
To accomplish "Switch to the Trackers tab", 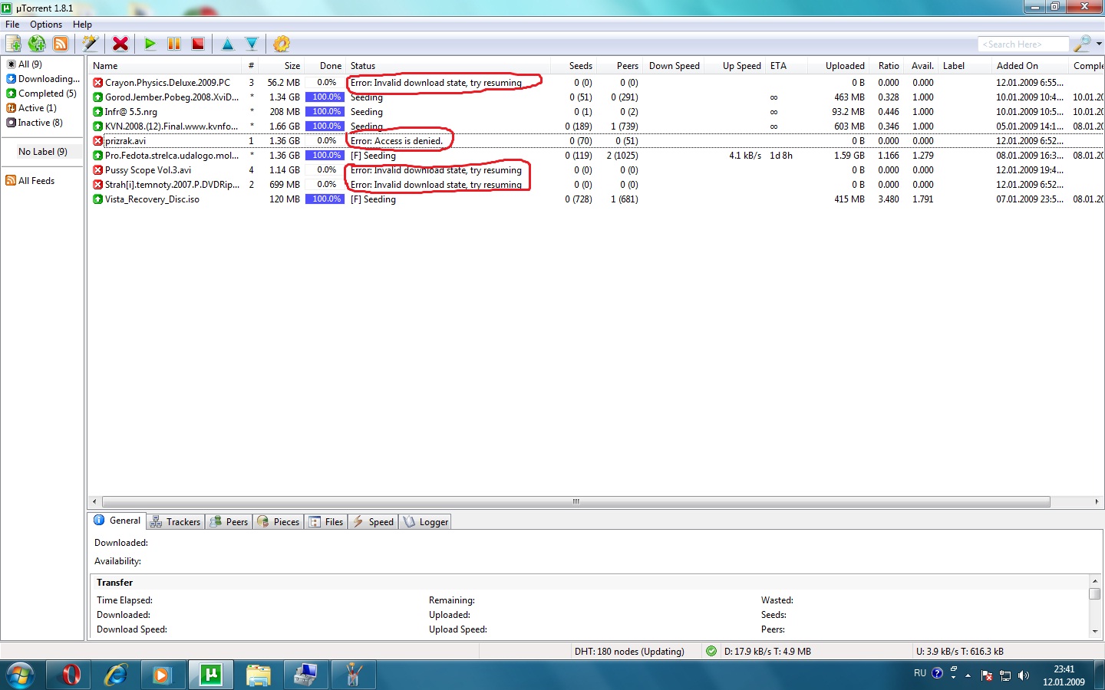I will tap(176, 522).
